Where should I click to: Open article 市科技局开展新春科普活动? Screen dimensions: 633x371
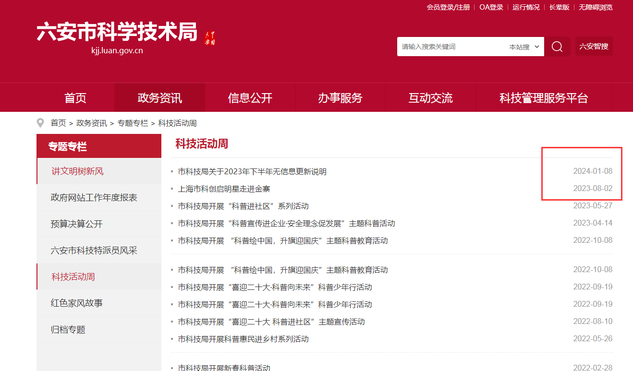(224, 368)
